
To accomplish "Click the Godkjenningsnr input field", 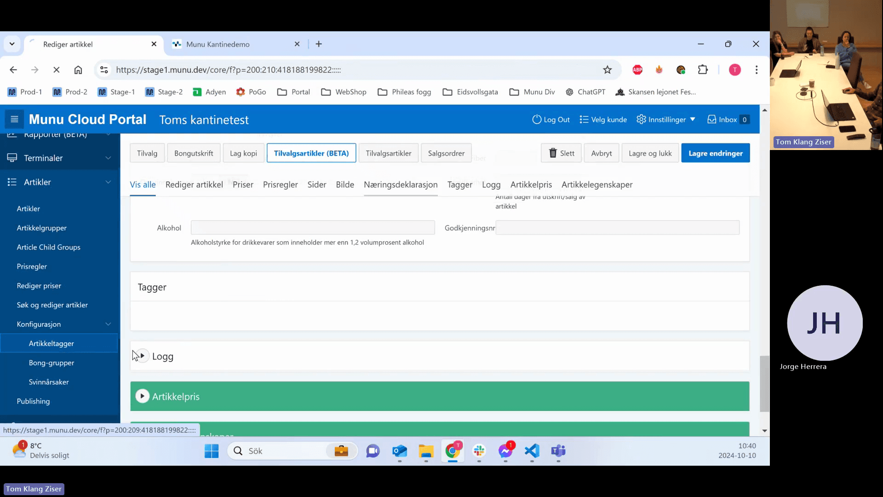I will (x=618, y=227).
